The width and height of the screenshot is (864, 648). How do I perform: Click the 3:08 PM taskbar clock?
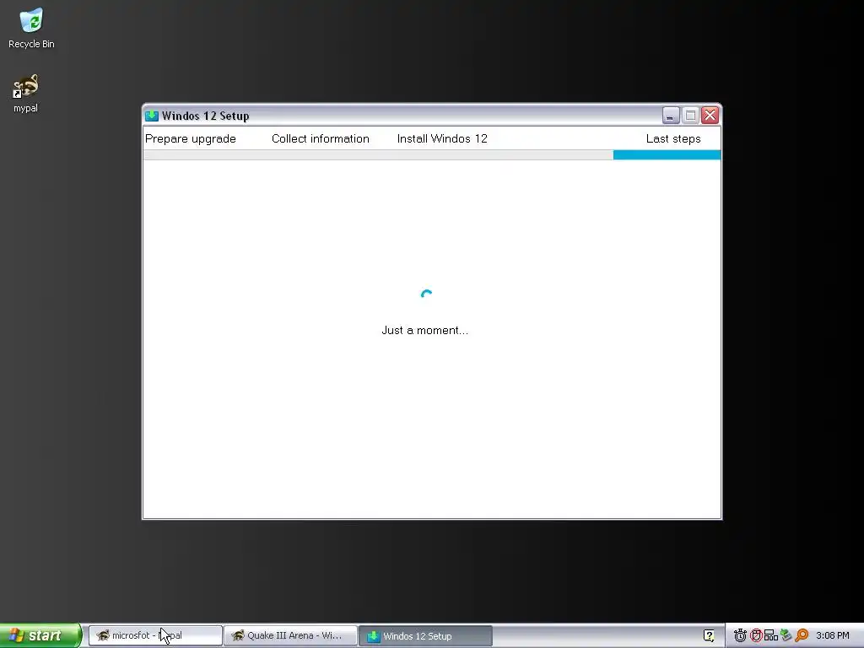pos(833,635)
